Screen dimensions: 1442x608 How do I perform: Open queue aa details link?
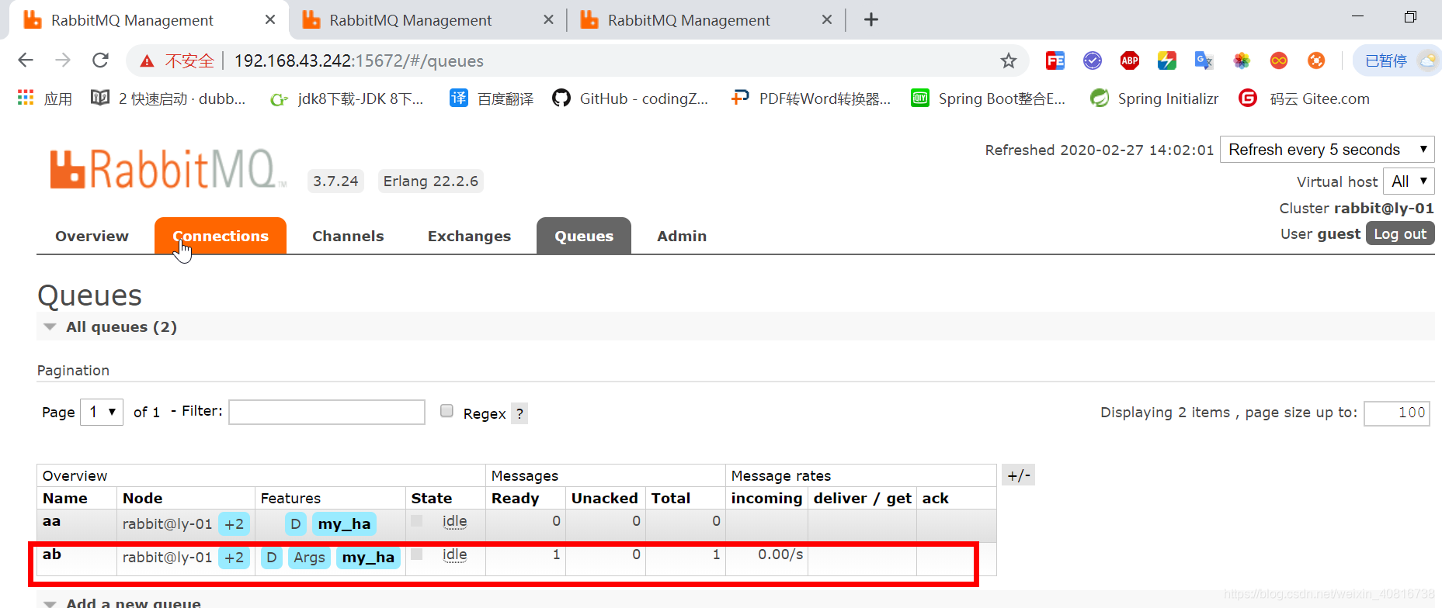(51, 521)
